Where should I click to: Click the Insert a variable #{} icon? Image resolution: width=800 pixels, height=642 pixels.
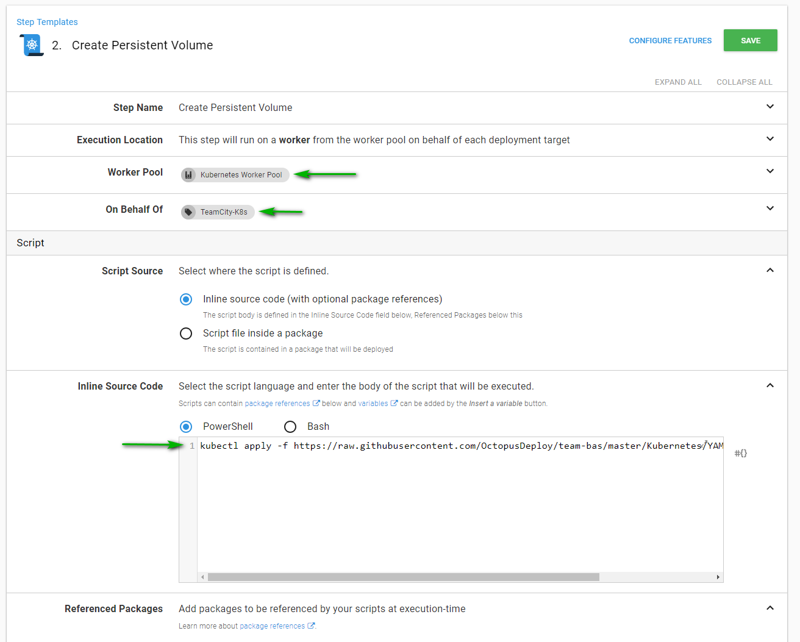(740, 453)
